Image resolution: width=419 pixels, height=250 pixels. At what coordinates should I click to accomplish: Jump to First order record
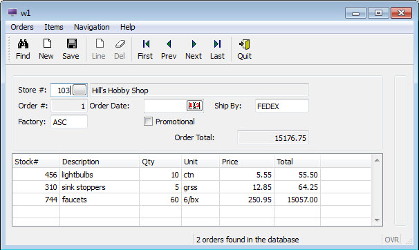coord(145,49)
